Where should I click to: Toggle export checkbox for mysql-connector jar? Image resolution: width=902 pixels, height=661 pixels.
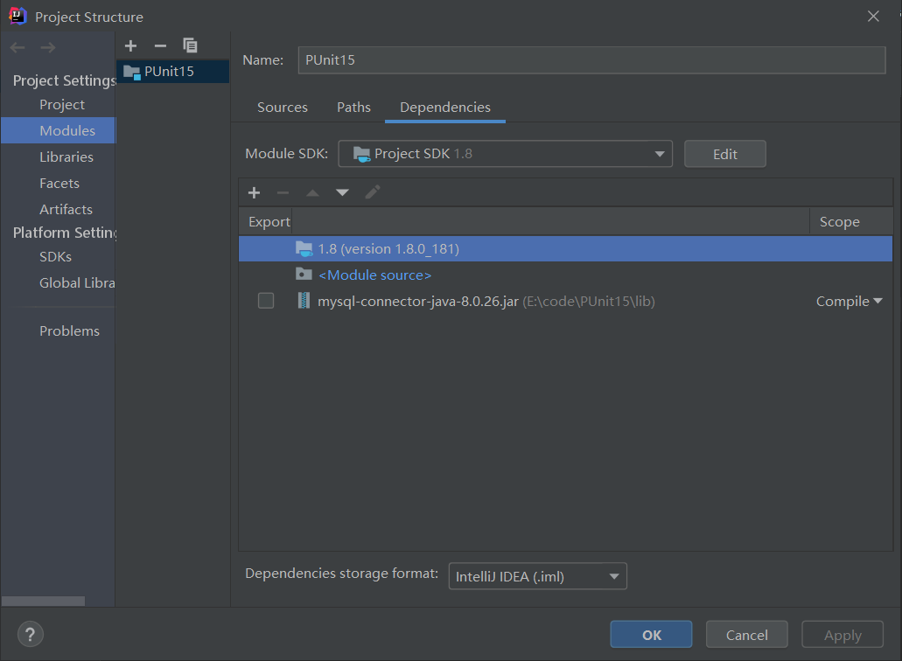click(x=266, y=301)
